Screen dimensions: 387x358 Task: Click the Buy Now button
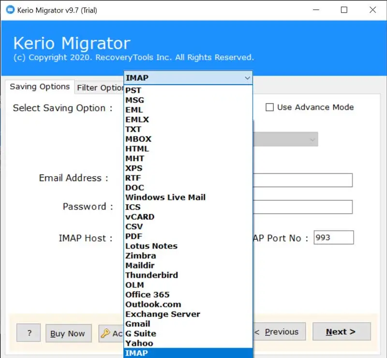click(x=68, y=333)
